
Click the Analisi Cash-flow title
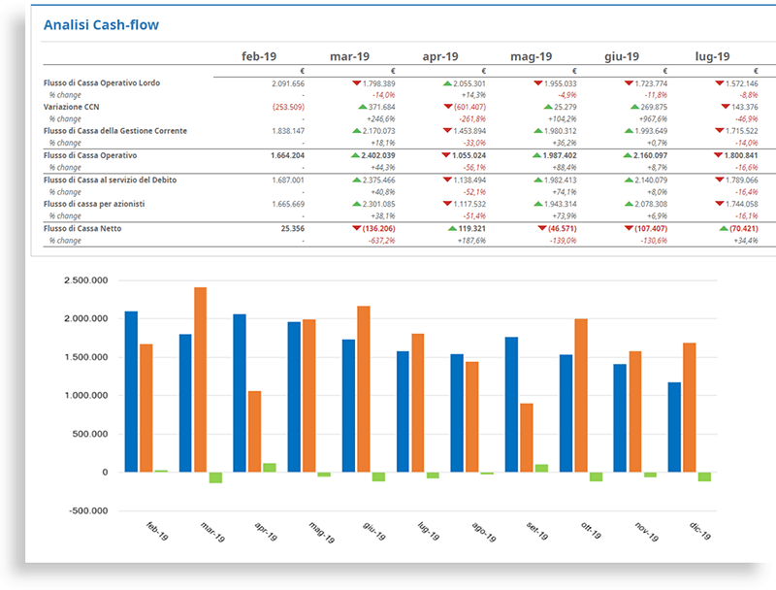(x=101, y=25)
